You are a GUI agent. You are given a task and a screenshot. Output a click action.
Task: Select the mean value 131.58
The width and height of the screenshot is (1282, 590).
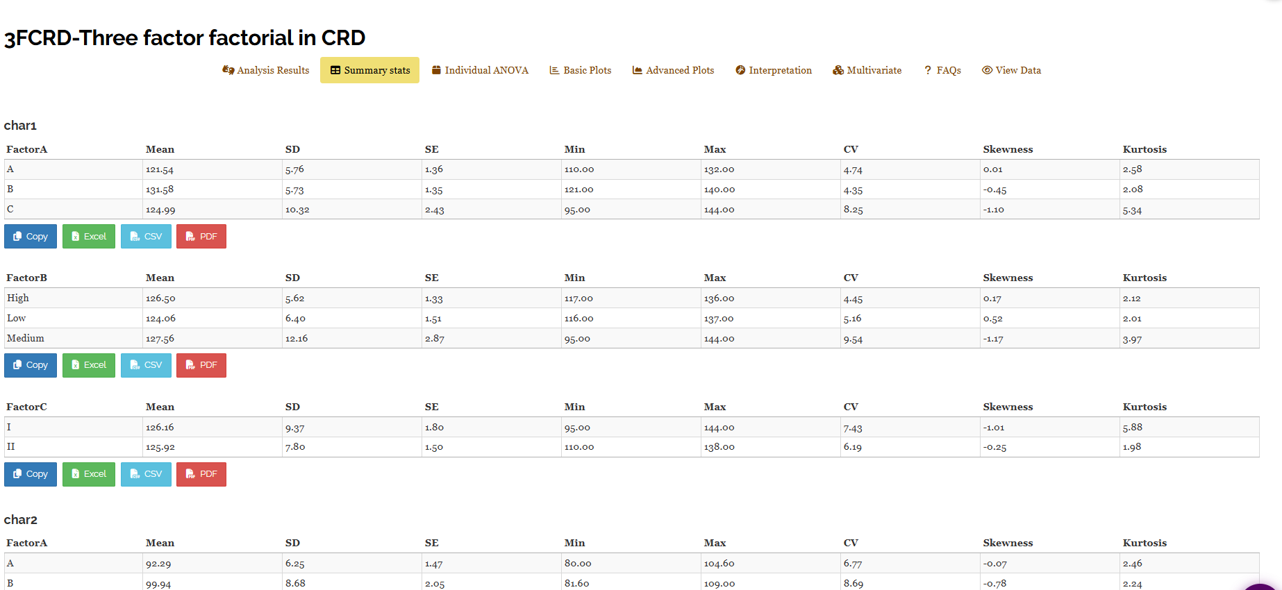[160, 189]
